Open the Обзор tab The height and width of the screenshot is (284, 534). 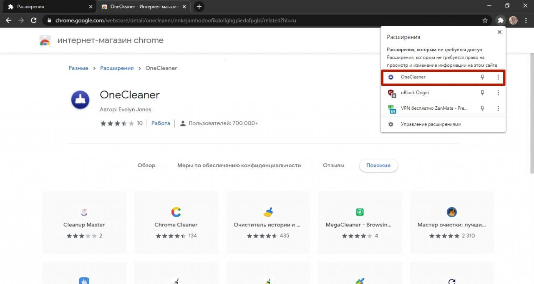point(146,166)
